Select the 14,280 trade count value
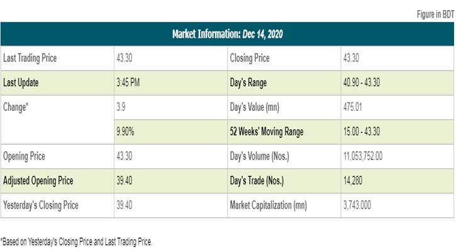The height and width of the screenshot is (252, 456). [x=354, y=181]
